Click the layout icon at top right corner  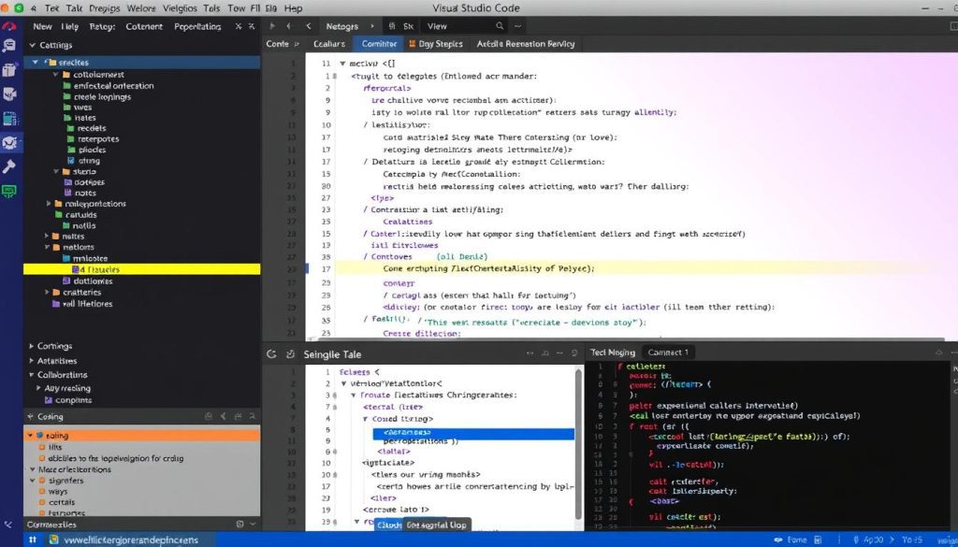[x=953, y=26]
